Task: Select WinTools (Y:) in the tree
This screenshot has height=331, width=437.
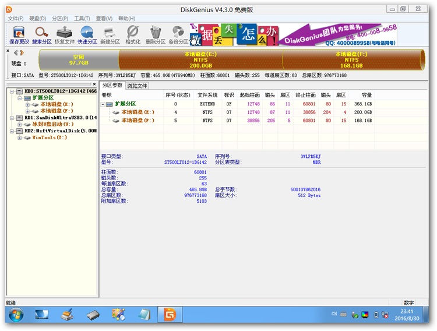Action: point(50,138)
